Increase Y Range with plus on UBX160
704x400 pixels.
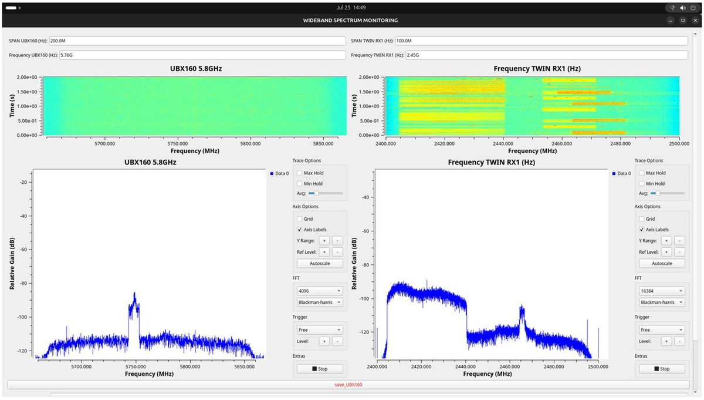pos(324,241)
